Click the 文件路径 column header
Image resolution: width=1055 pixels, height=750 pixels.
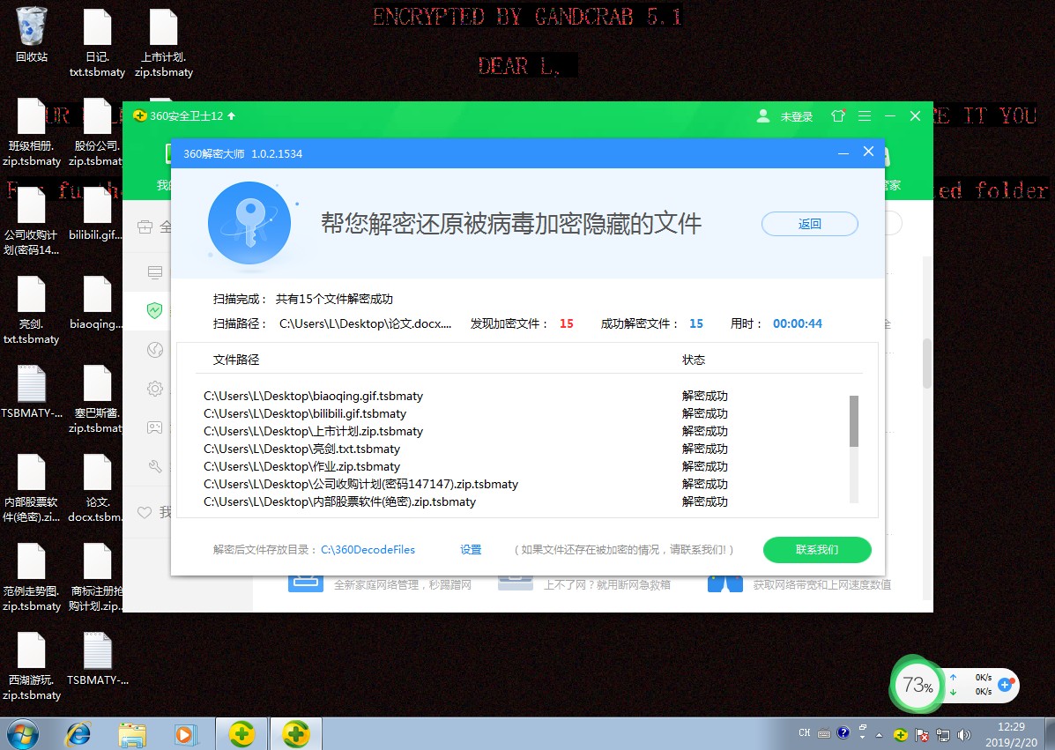coord(235,360)
